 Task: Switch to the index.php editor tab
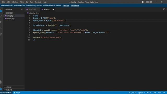(x=32, y=9)
